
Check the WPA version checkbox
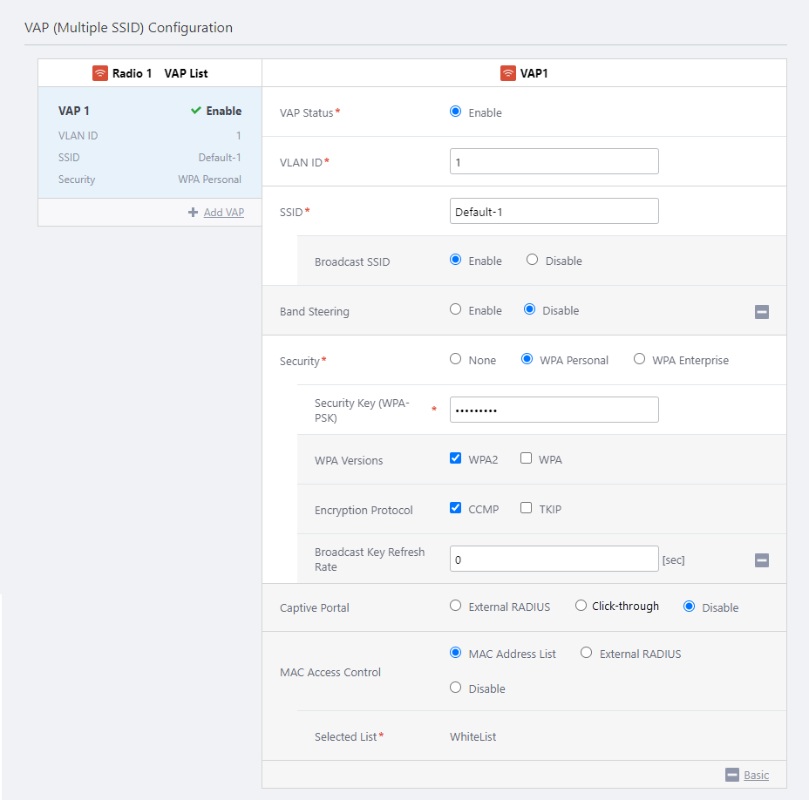coord(526,458)
